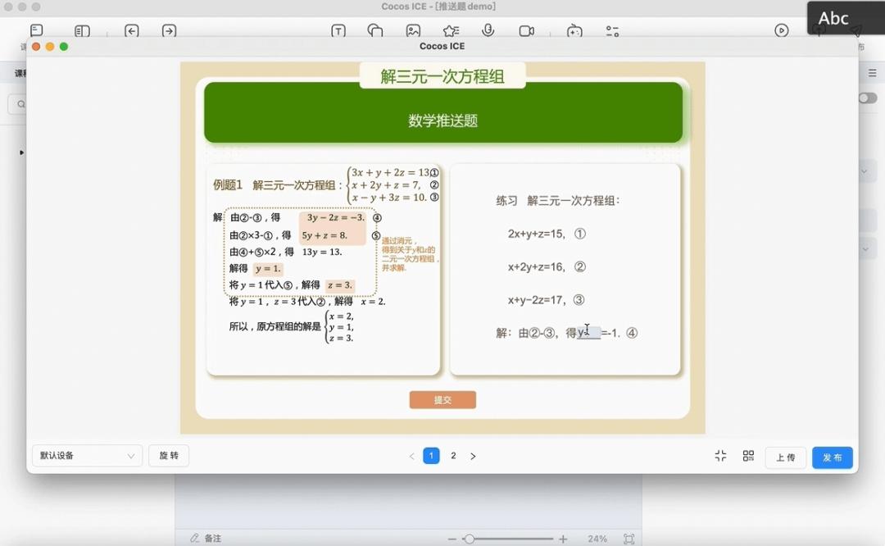Click the video camera icon
Viewport: 885px width, 546px height.
coord(526,30)
